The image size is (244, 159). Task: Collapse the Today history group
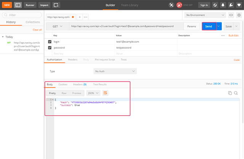tap(3, 37)
